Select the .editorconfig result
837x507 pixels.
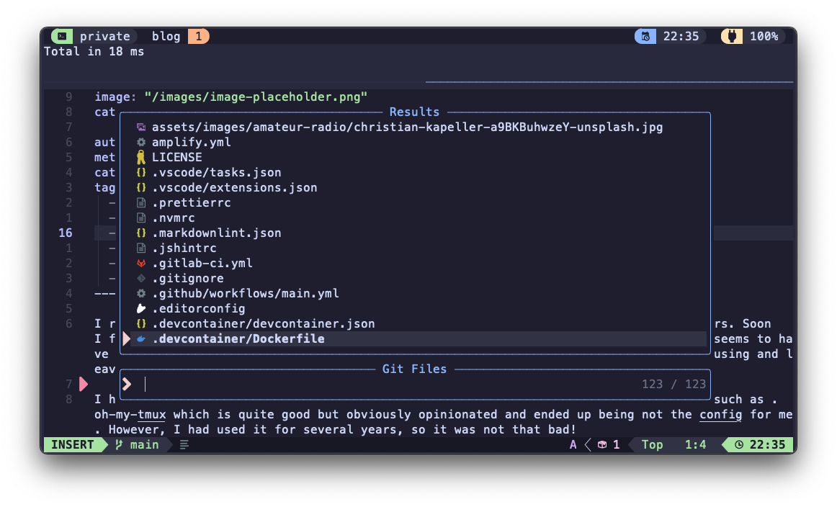199,308
